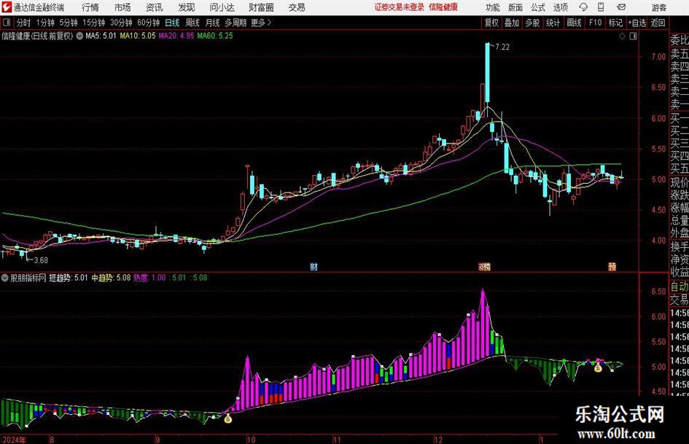The image size is (689, 444).
Task: Click the 返回 back button
Action: (x=658, y=23)
